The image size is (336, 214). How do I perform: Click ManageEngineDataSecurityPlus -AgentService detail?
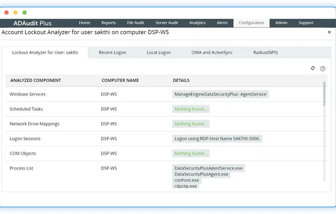[221, 94]
